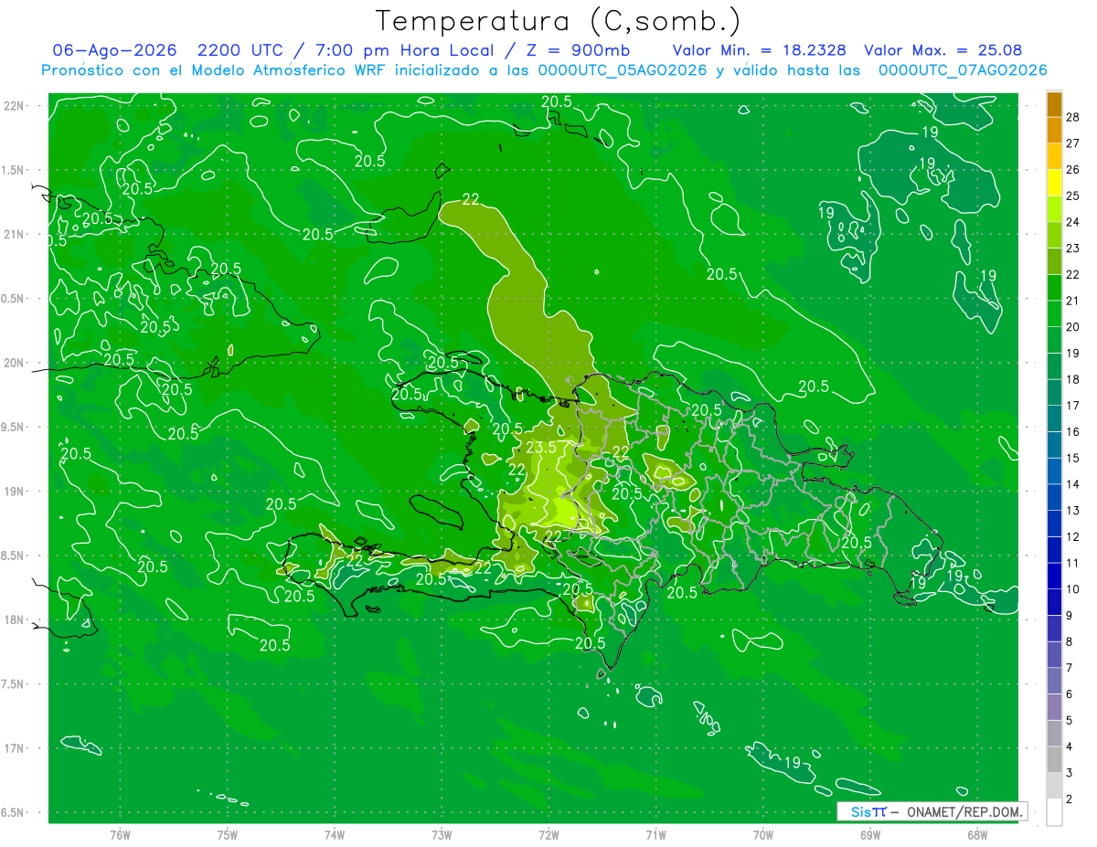The height and width of the screenshot is (847, 1097).
Task: Click the white swatch below the 2 label
Action: (x=1054, y=812)
